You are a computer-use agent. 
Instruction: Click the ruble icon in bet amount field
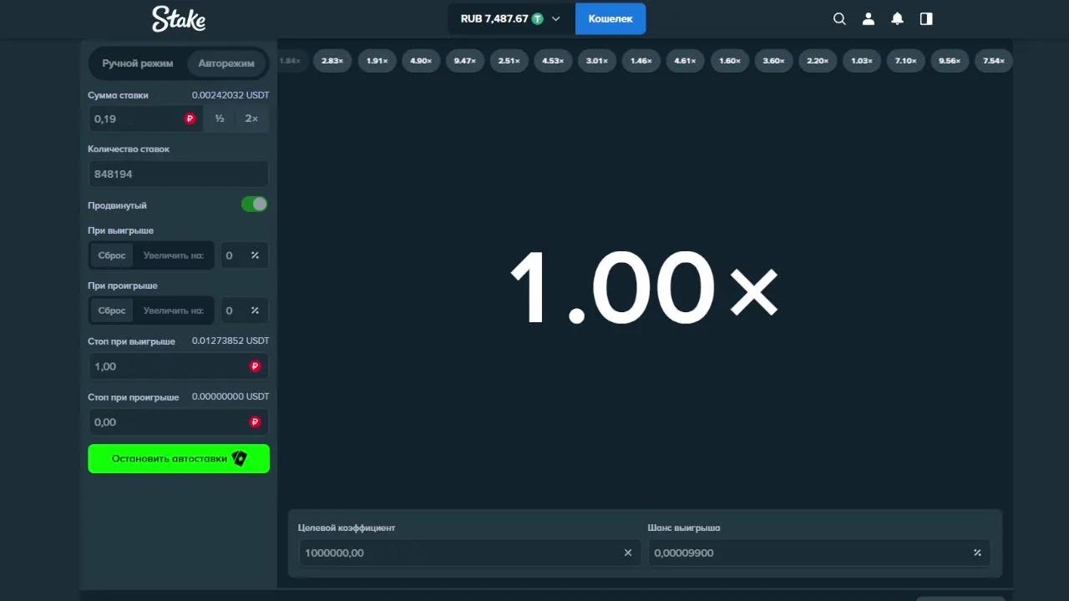(190, 119)
